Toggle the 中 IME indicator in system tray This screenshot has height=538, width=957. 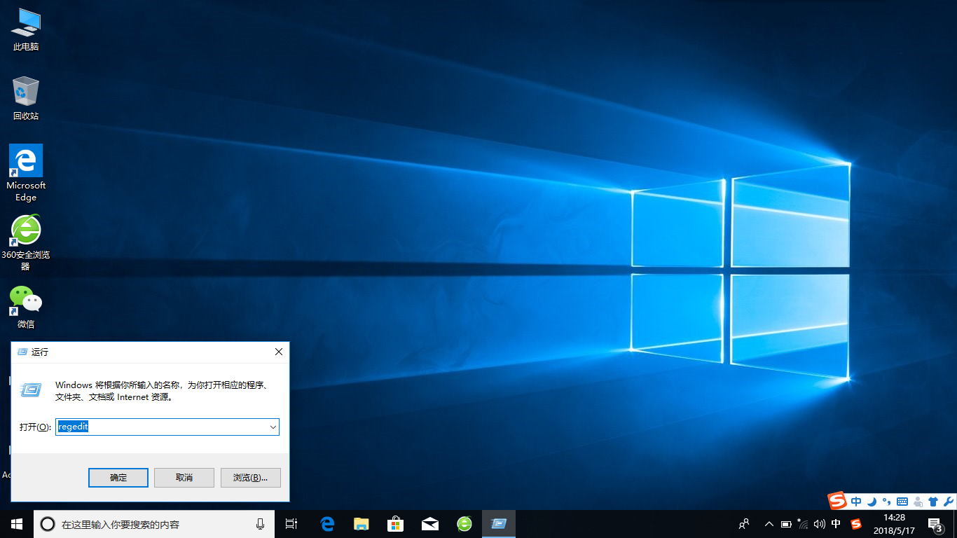tap(836, 524)
